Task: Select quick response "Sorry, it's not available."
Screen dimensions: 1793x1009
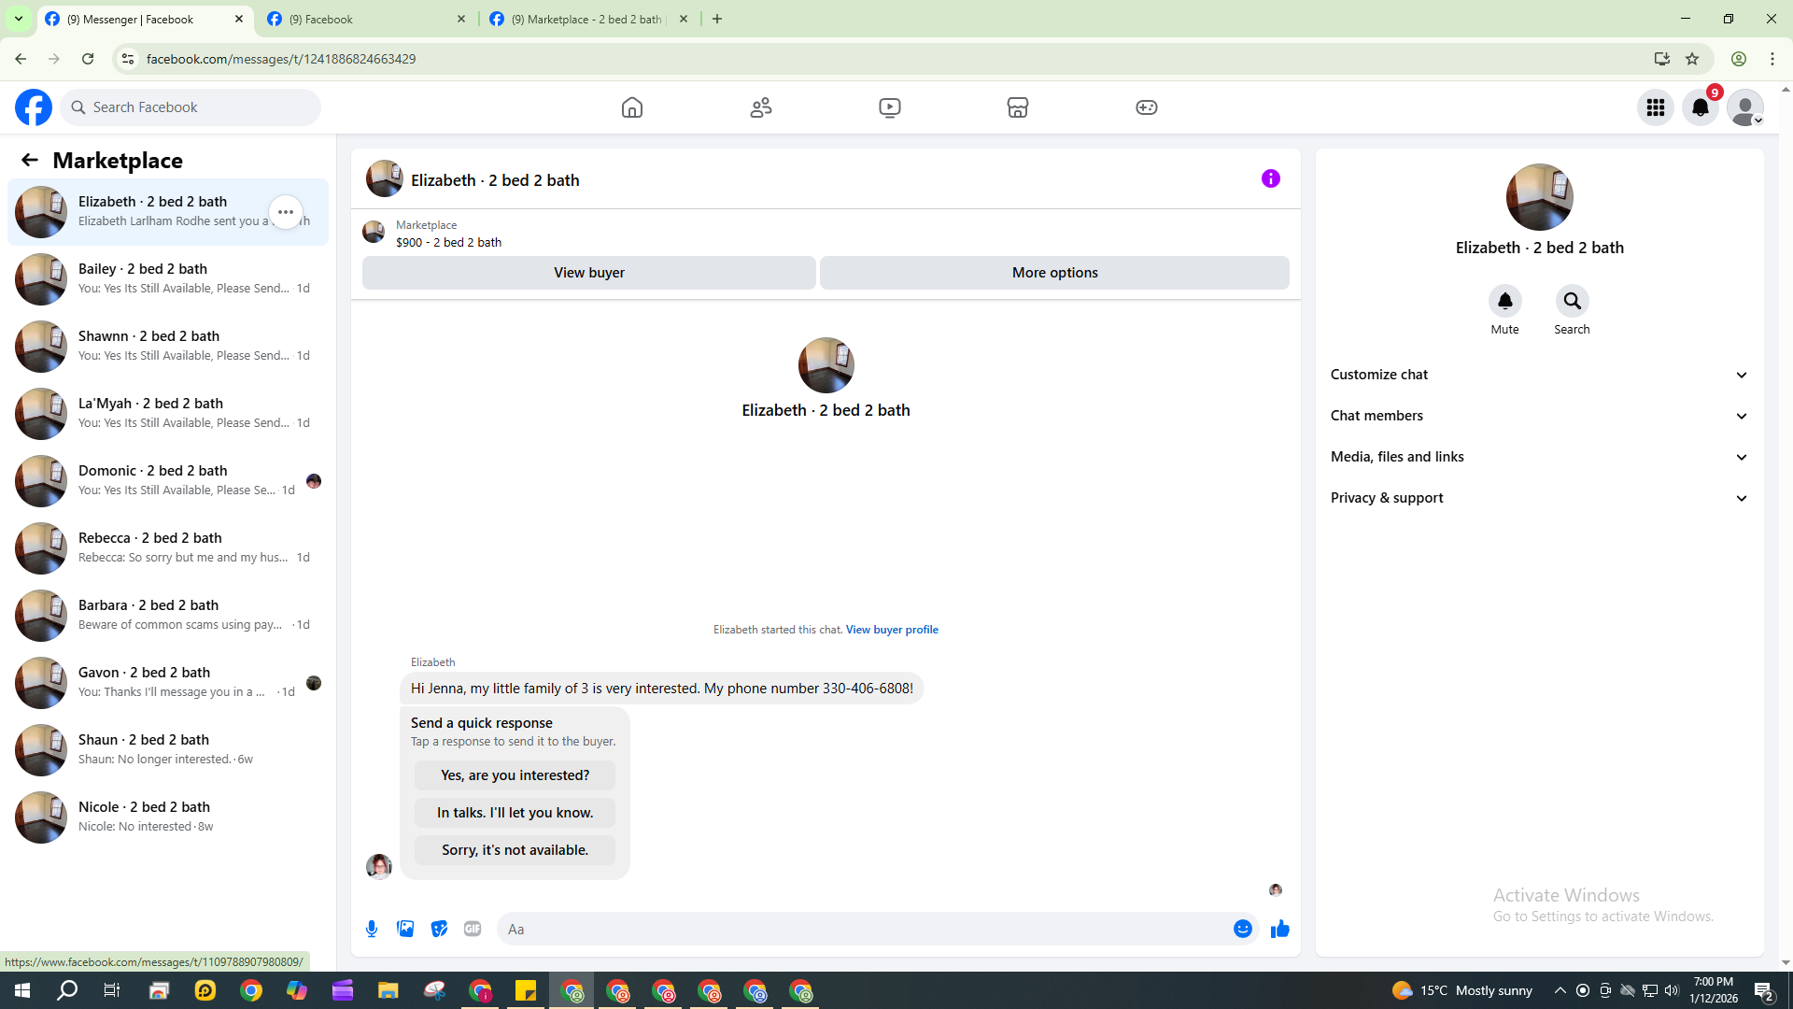Action: pos(515,850)
